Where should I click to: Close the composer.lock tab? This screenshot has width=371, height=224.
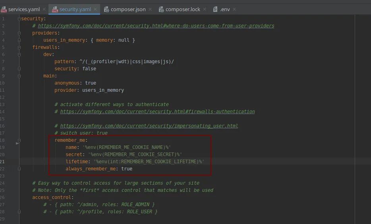pyautogui.click(x=205, y=9)
